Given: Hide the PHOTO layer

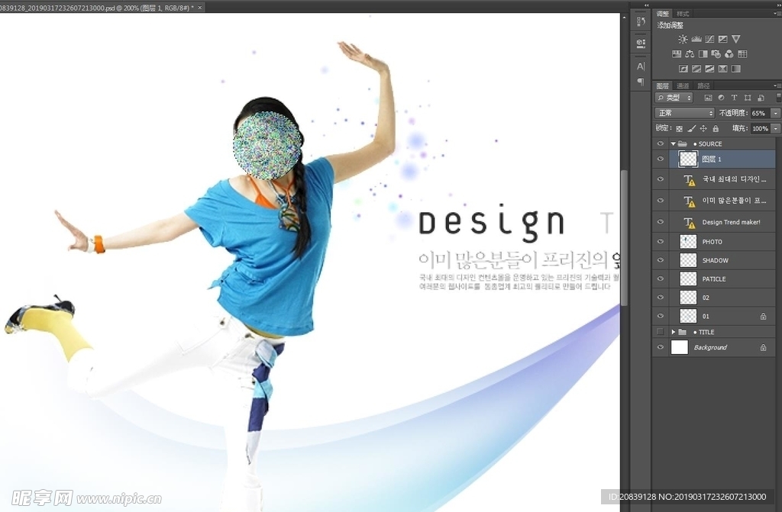Looking at the screenshot, I should coord(661,241).
